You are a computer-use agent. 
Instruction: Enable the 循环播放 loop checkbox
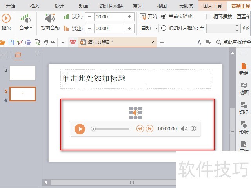pyautogui.click(x=209, y=16)
